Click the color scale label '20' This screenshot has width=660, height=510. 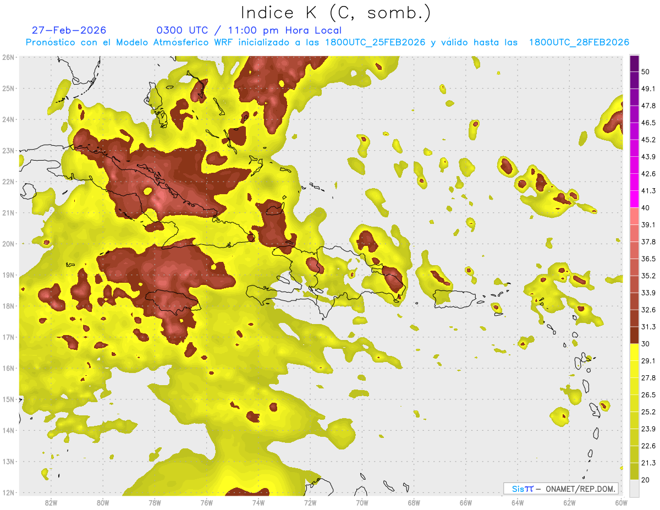(x=646, y=480)
